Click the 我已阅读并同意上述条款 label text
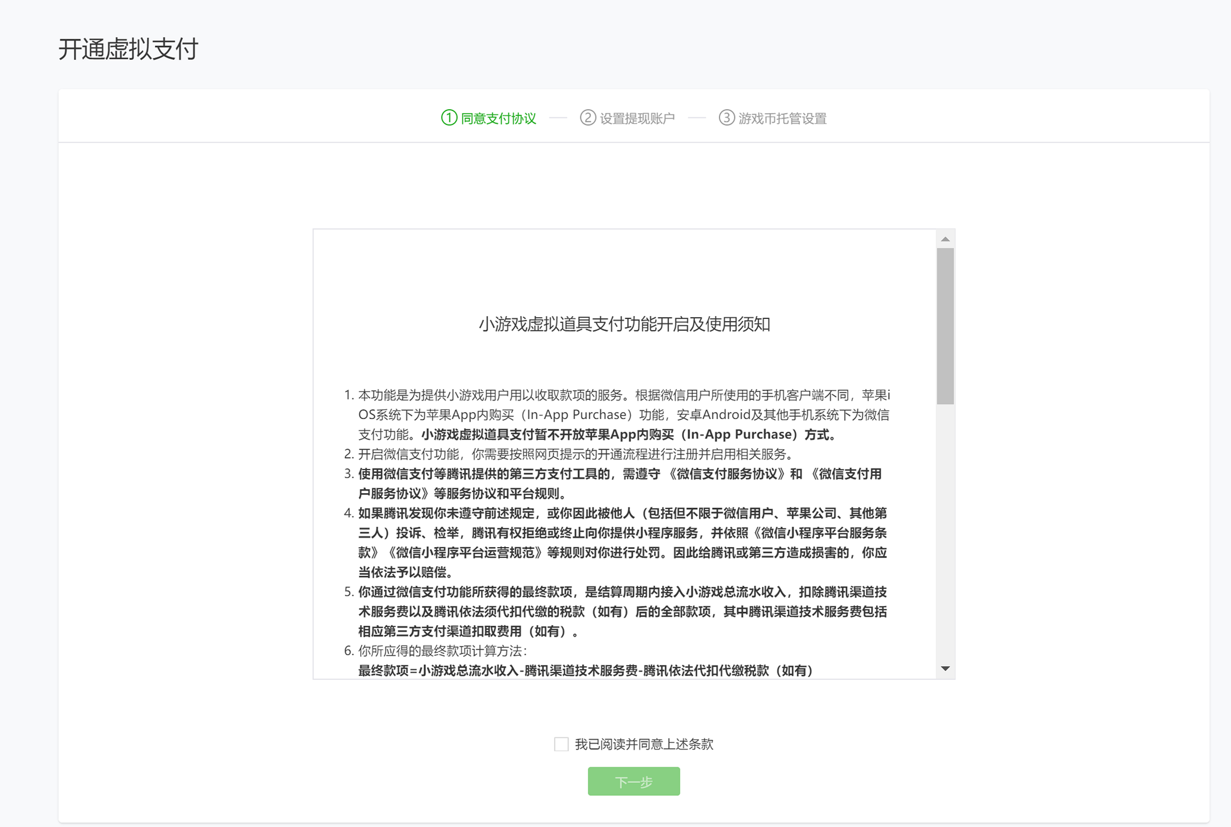The width and height of the screenshot is (1231, 827). pos(644,744)
